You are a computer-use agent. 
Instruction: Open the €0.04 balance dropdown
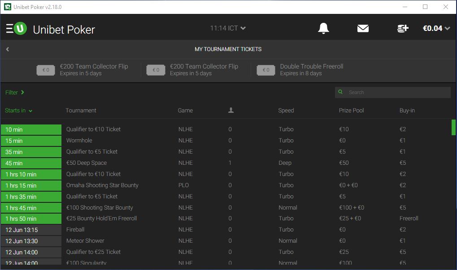click(x=436, y=28)
